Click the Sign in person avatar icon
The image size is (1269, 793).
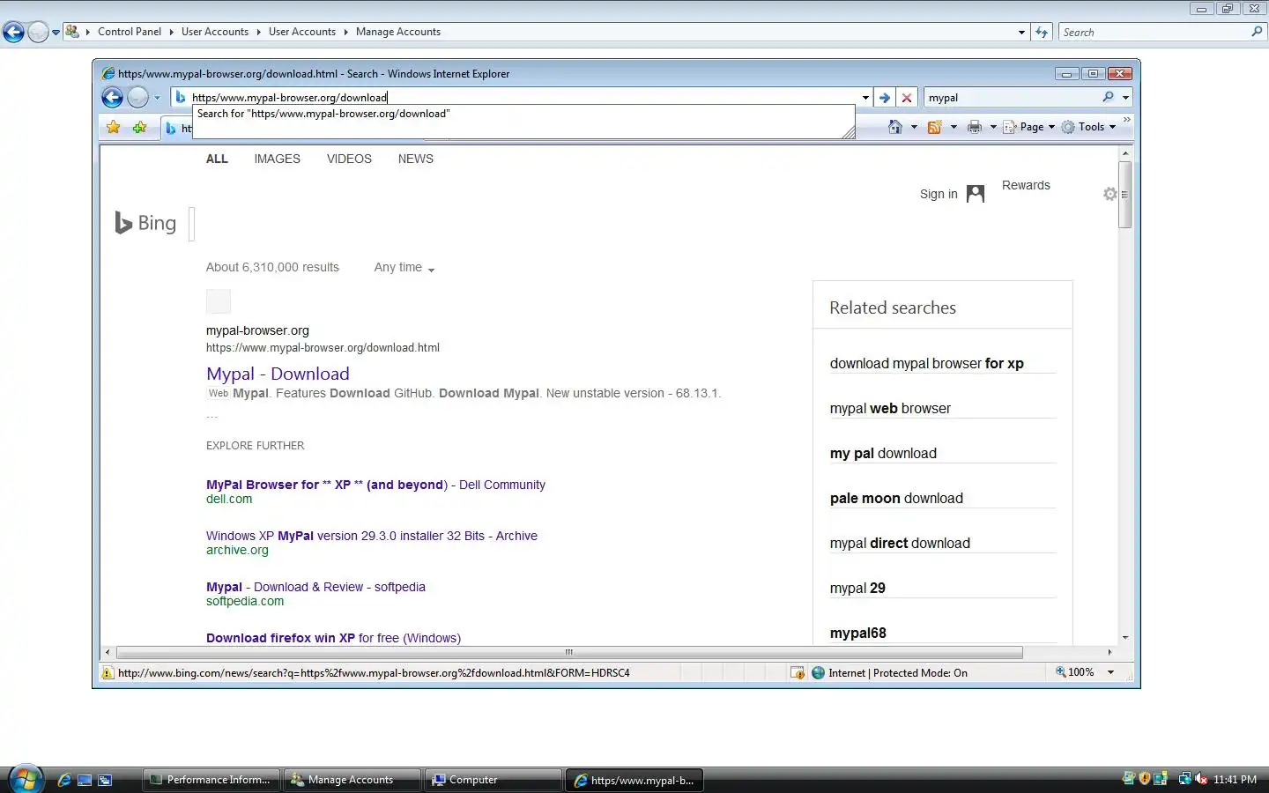pos(976,194)
